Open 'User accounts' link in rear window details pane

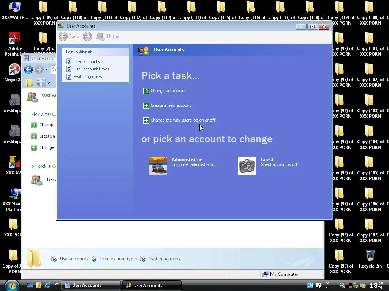tap(74, 259)
